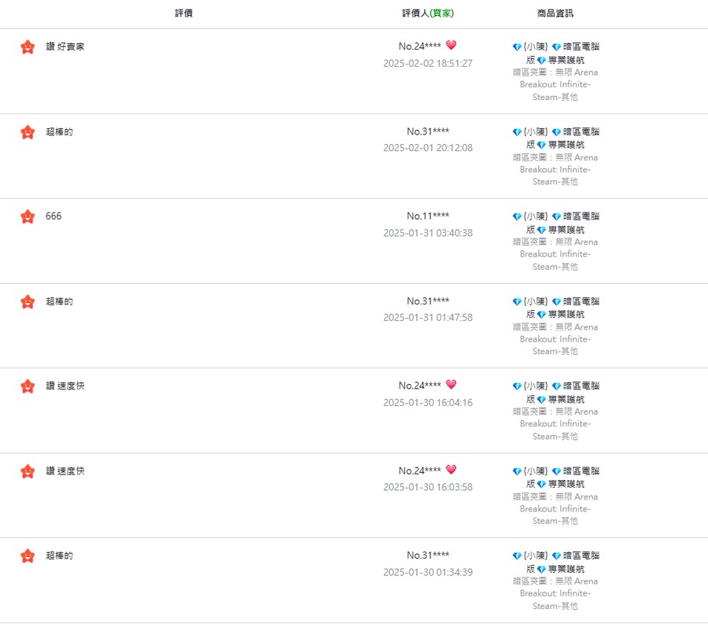Click the star icon on 16:04:16 讚 速度快 review
708x631 pixels.
click(x=28, y=386)
